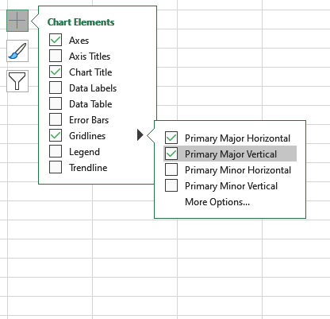Image resolution: width=330 pixels, height=319 pixels.
Task: Uncheck Primary Major Vertical gridlines checkbox
Action: point(171,154)
